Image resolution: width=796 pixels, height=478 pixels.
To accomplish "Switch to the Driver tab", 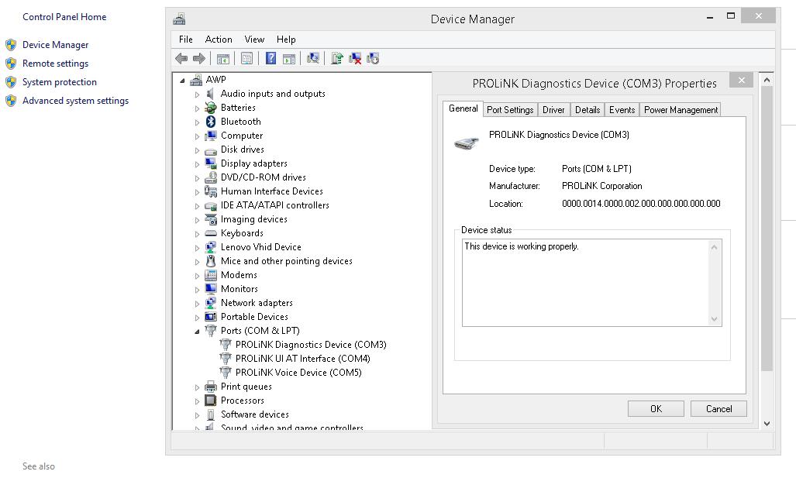I will [553, 109].
